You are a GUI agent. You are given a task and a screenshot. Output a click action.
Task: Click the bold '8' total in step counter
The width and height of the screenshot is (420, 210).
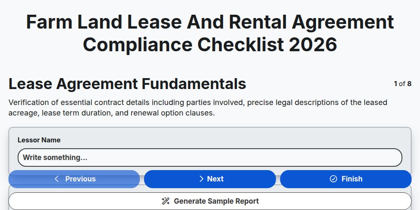point(409,84)
